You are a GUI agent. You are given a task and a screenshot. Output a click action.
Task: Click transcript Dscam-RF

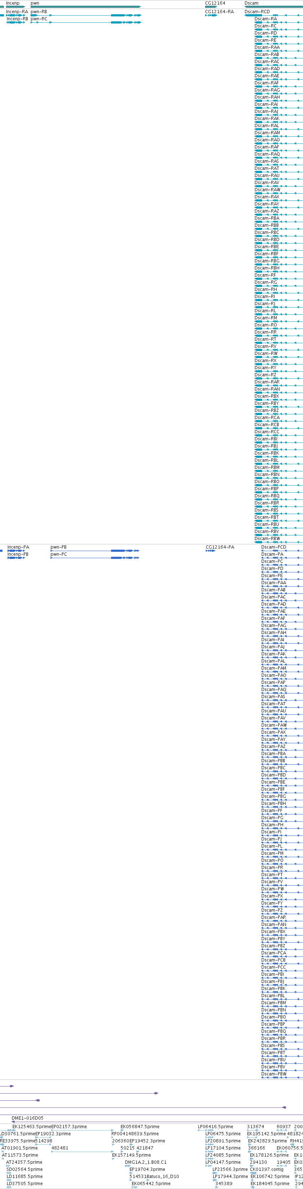point(265,275)
